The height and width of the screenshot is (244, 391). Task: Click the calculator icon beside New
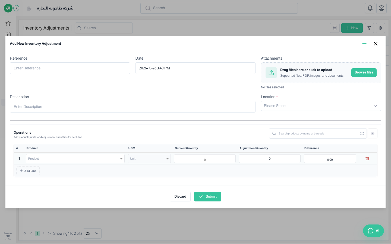tap(335, 28)
